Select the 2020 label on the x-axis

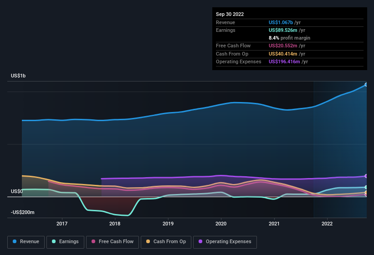pyautogui.click(x=221, y=224)
